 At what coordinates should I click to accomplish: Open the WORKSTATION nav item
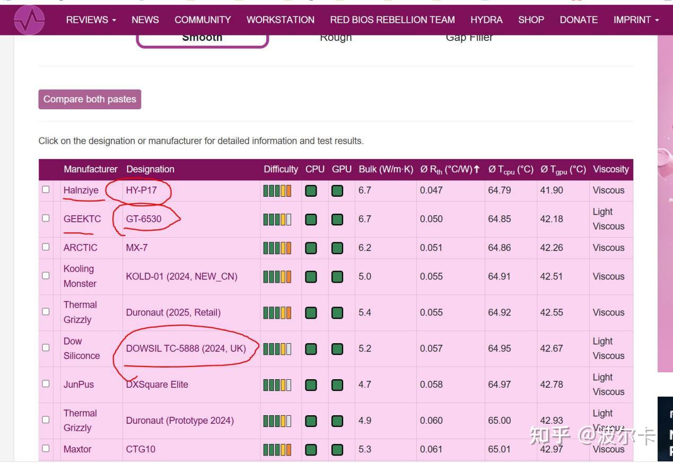281,20
